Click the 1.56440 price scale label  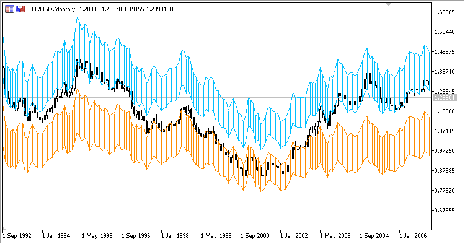tap(445, 32)
